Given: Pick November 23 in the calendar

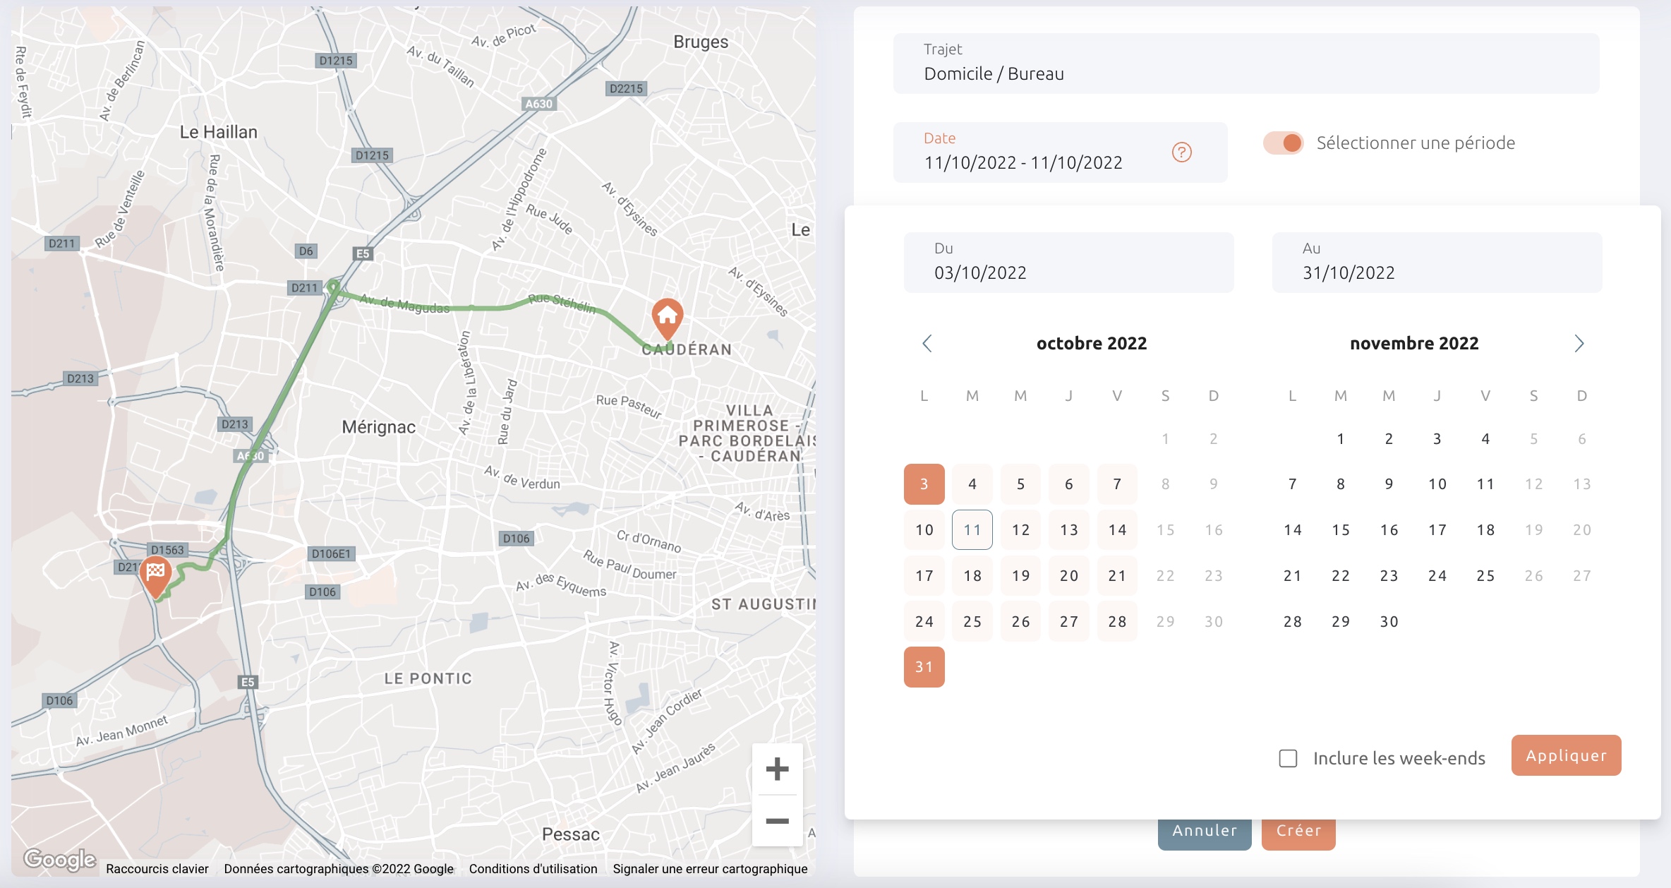Looking at the screenshot, I should 1389,576.
